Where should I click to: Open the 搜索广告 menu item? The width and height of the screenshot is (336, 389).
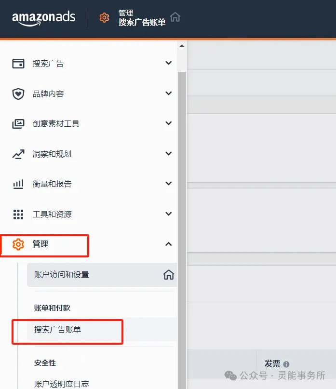pos(48,64)
